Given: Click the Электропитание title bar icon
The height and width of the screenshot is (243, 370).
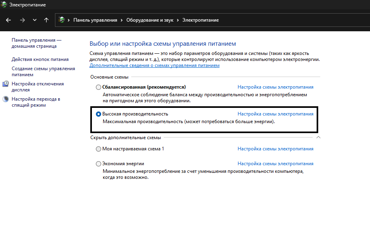Looking at the screenshot, I should pyautogui.click(x=4, y=5).
